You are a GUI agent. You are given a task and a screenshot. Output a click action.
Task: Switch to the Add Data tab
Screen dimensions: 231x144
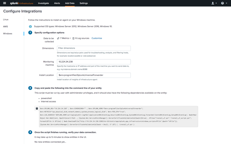click(70, 3)
